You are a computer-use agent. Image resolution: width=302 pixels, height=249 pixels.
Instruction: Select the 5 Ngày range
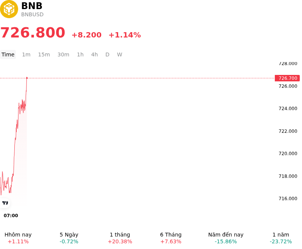point(69,238)
